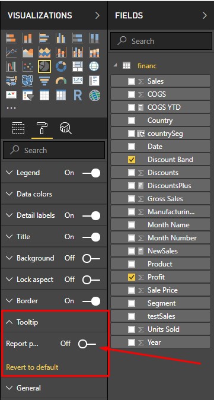The width and height of the screenshot is (214, 400).
Task: Expand the Legend section chevron
Action: (9, 173)
